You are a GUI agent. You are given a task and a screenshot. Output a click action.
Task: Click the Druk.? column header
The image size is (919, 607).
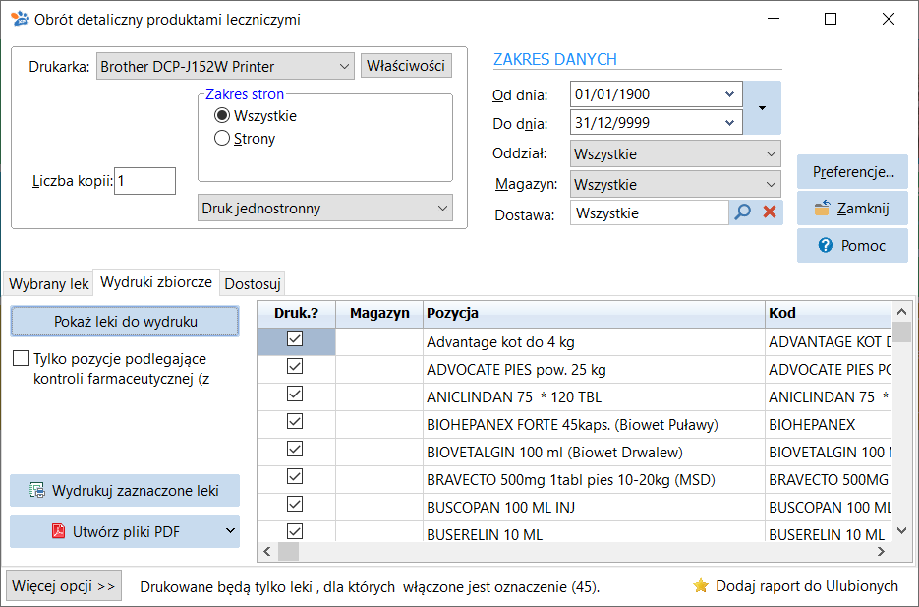point(296,313)
